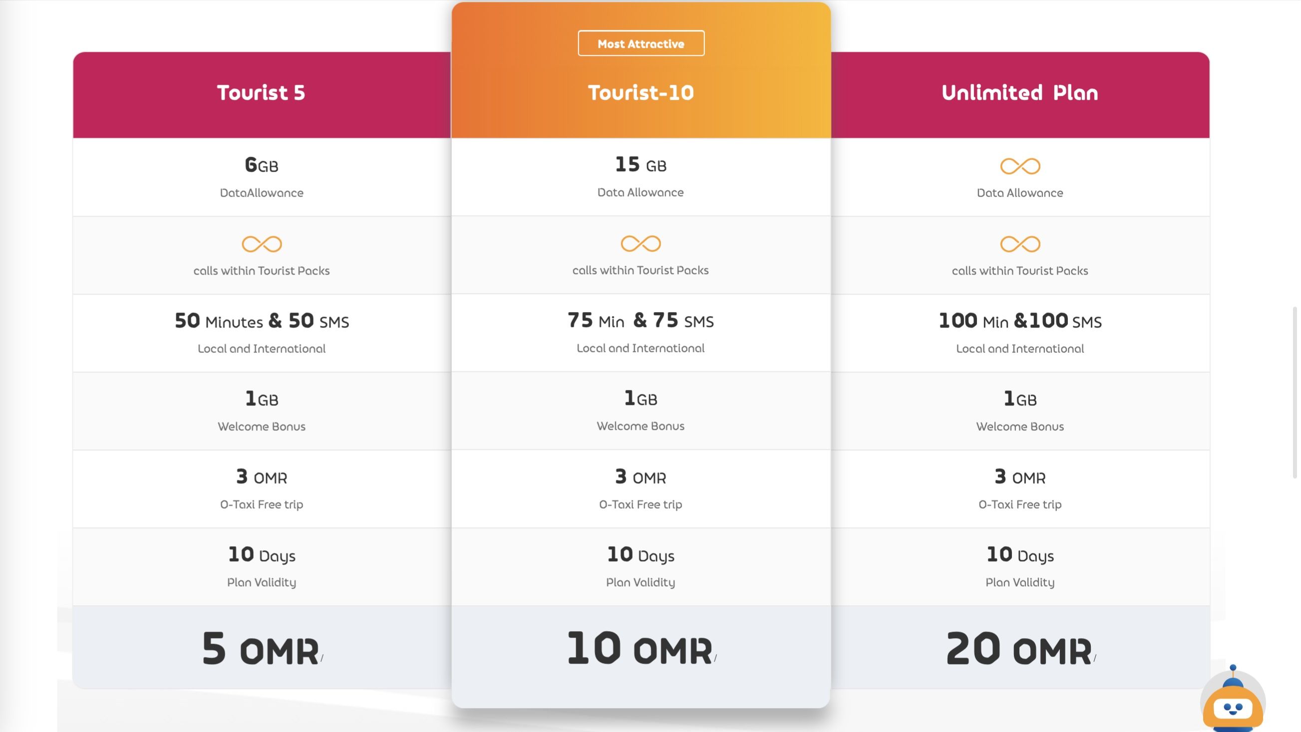Click the 15 GB data allowance cell
Image resolution: width=1301 pixels, height=732 pixels.
click(x=641, y=177)
